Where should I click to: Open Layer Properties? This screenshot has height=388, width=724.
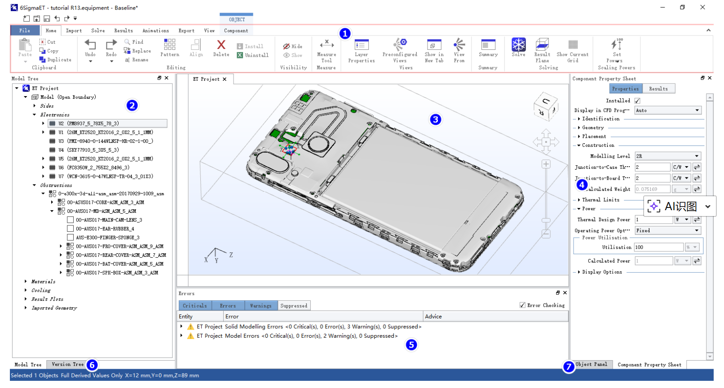[x=361, y=45]
